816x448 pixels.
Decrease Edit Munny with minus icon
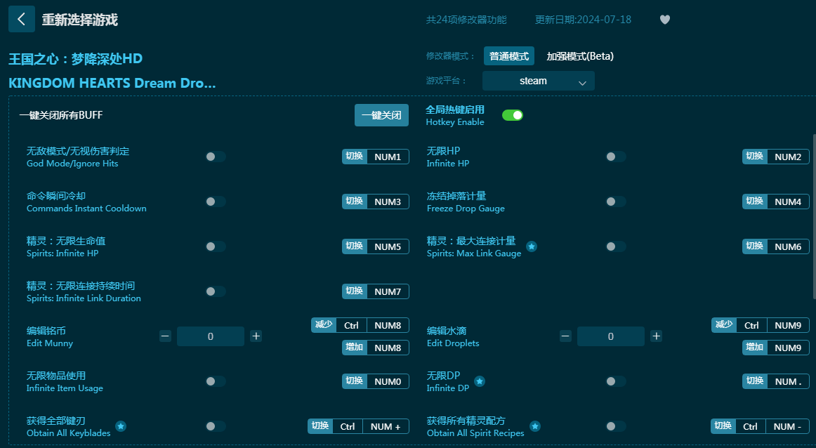click(x=165, y=336)
